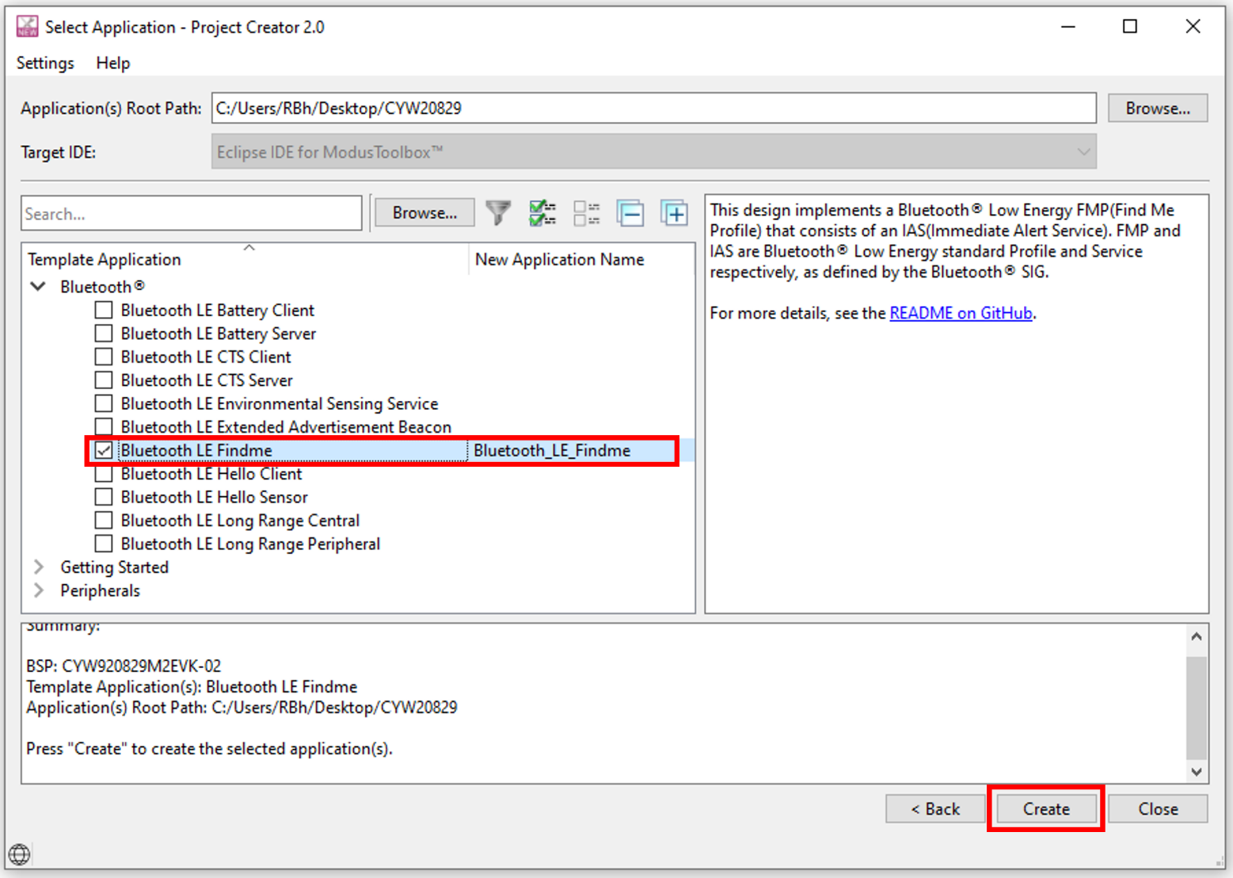Click the collapse all minus icon
Screen dimensions: 1233x878
630,212
